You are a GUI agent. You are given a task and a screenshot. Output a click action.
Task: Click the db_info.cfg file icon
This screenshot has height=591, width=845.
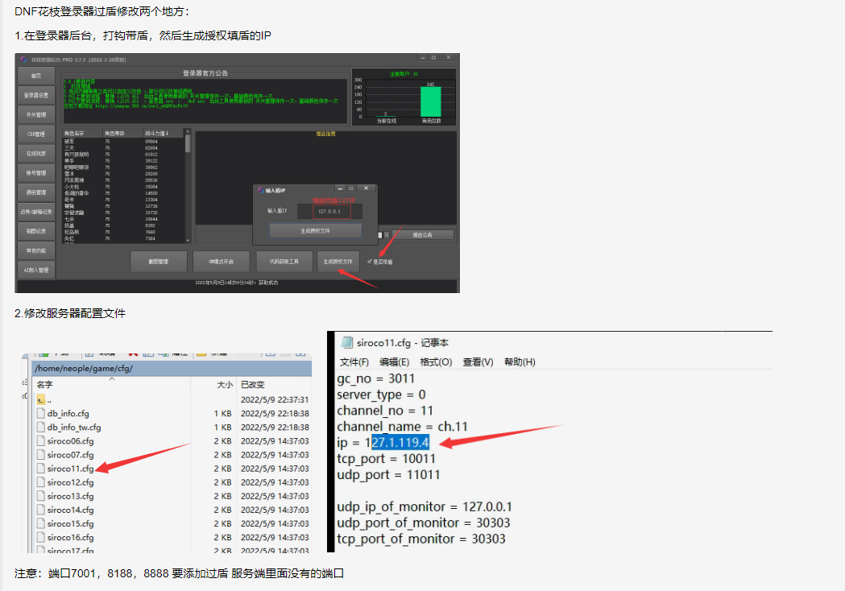point(41,413)
